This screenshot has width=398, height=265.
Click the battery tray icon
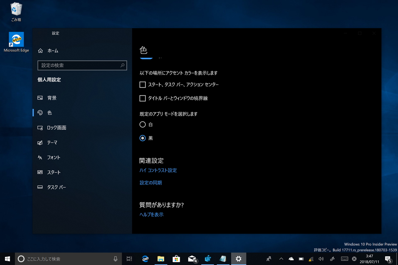pos(301,259)
